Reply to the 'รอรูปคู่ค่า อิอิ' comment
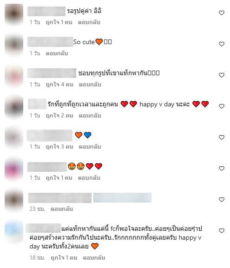The height and width of the screenshot is (268, 230). [89, 22]
